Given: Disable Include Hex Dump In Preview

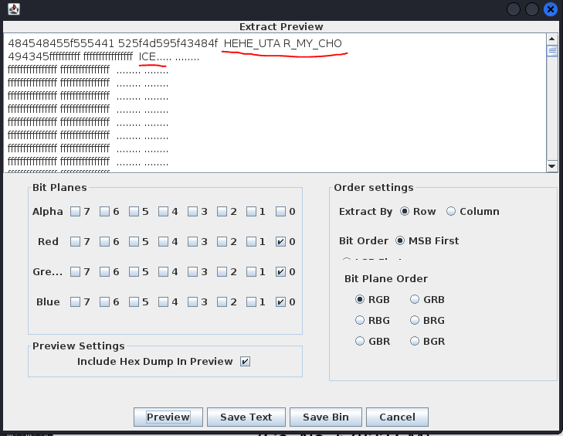Looking at the screenshot, I should (x=245, y=361).
